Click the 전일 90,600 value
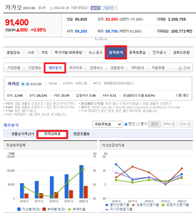Image resolution: width=196 pixels, height=215 pixels. [81, 19]
